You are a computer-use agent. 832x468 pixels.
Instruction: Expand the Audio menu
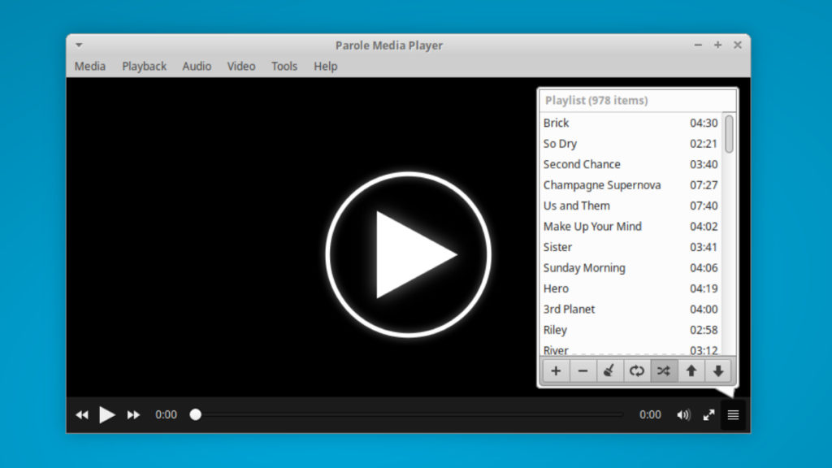tap(197, 67)
